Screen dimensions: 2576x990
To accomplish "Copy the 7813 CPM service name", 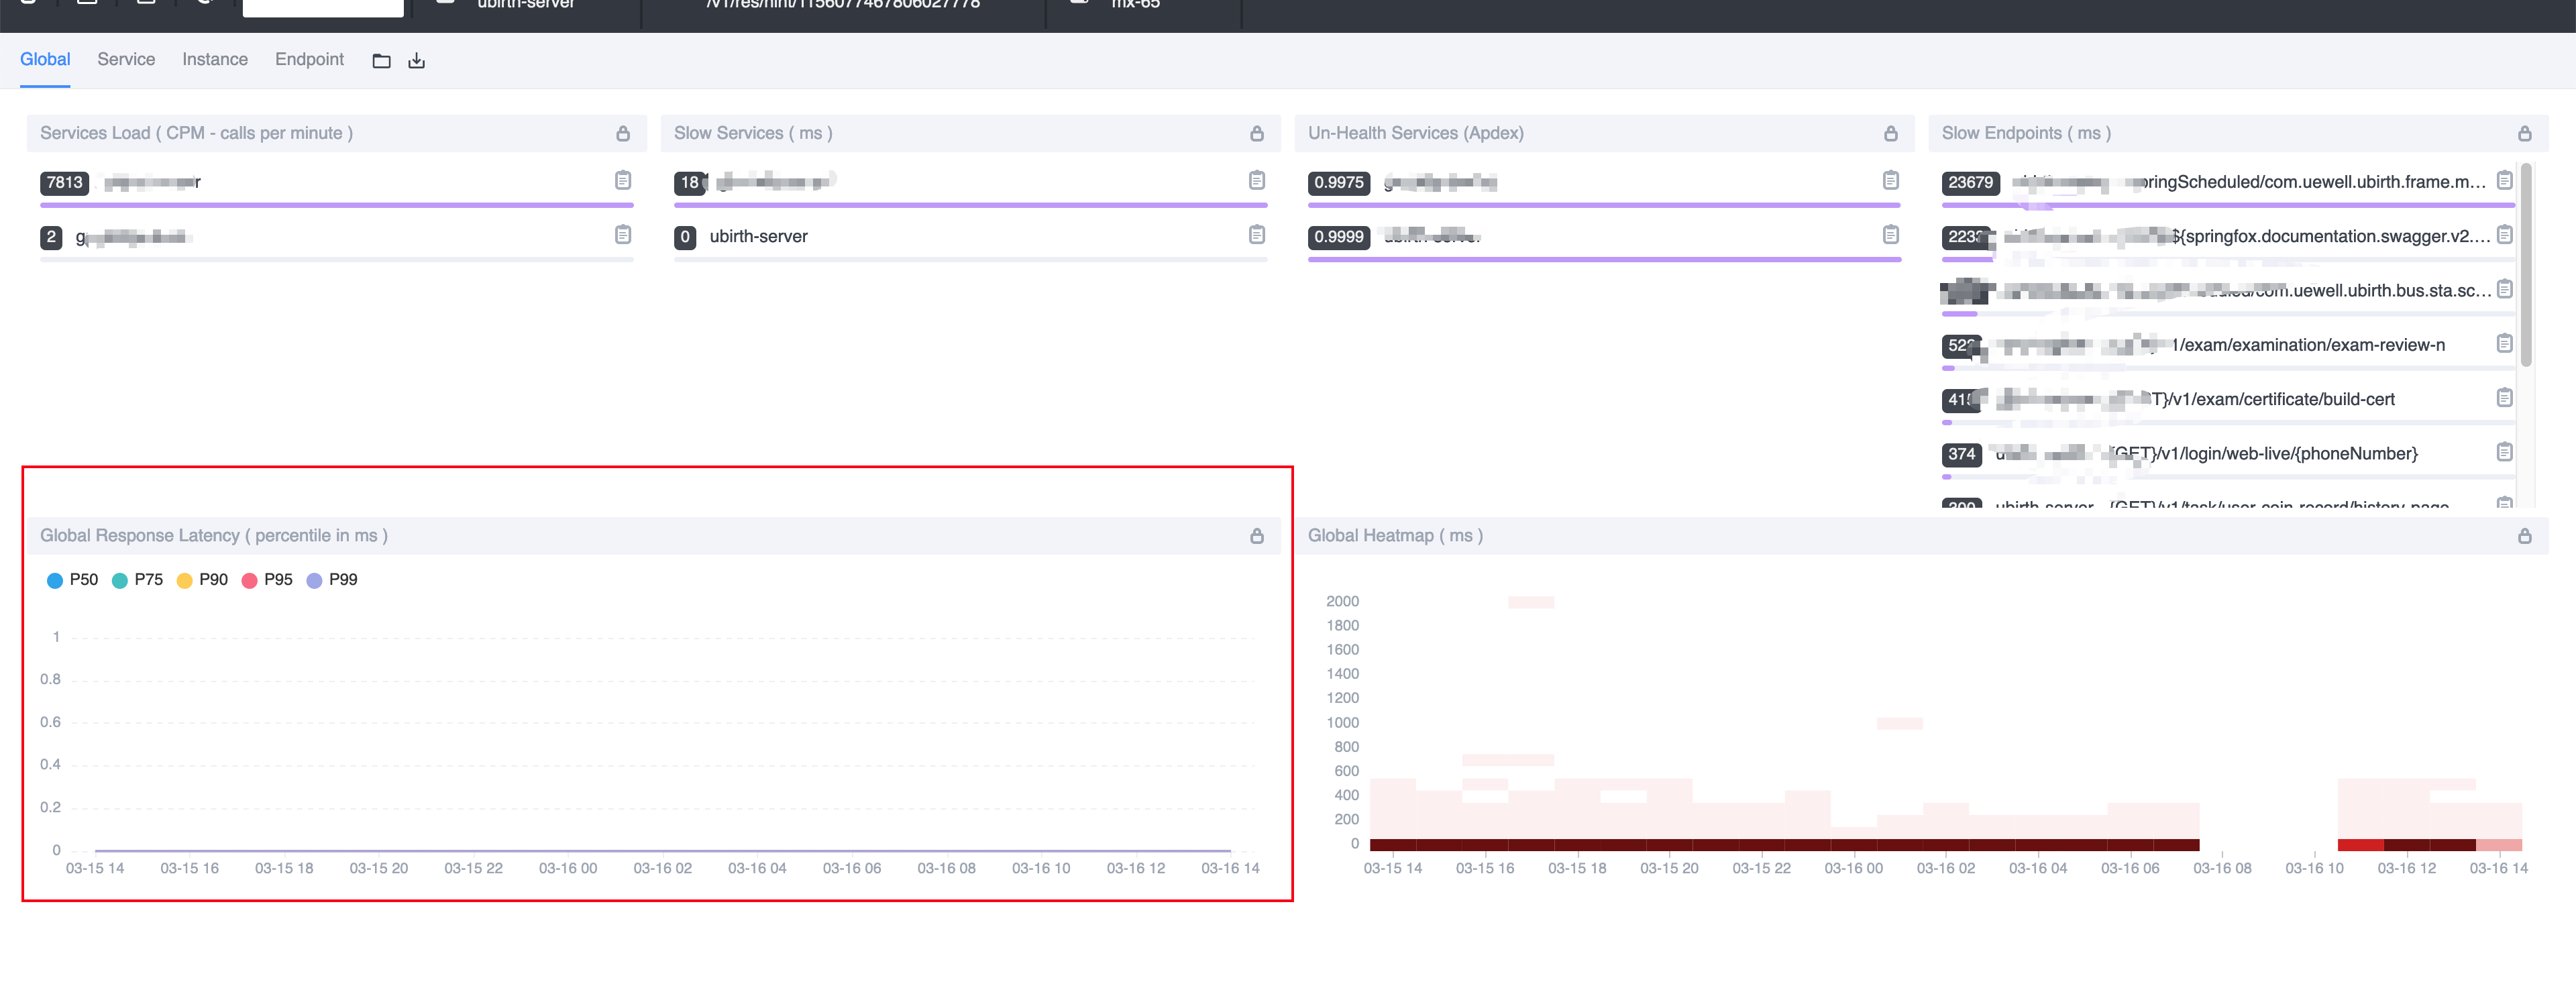I will click(x=623, y=180).
